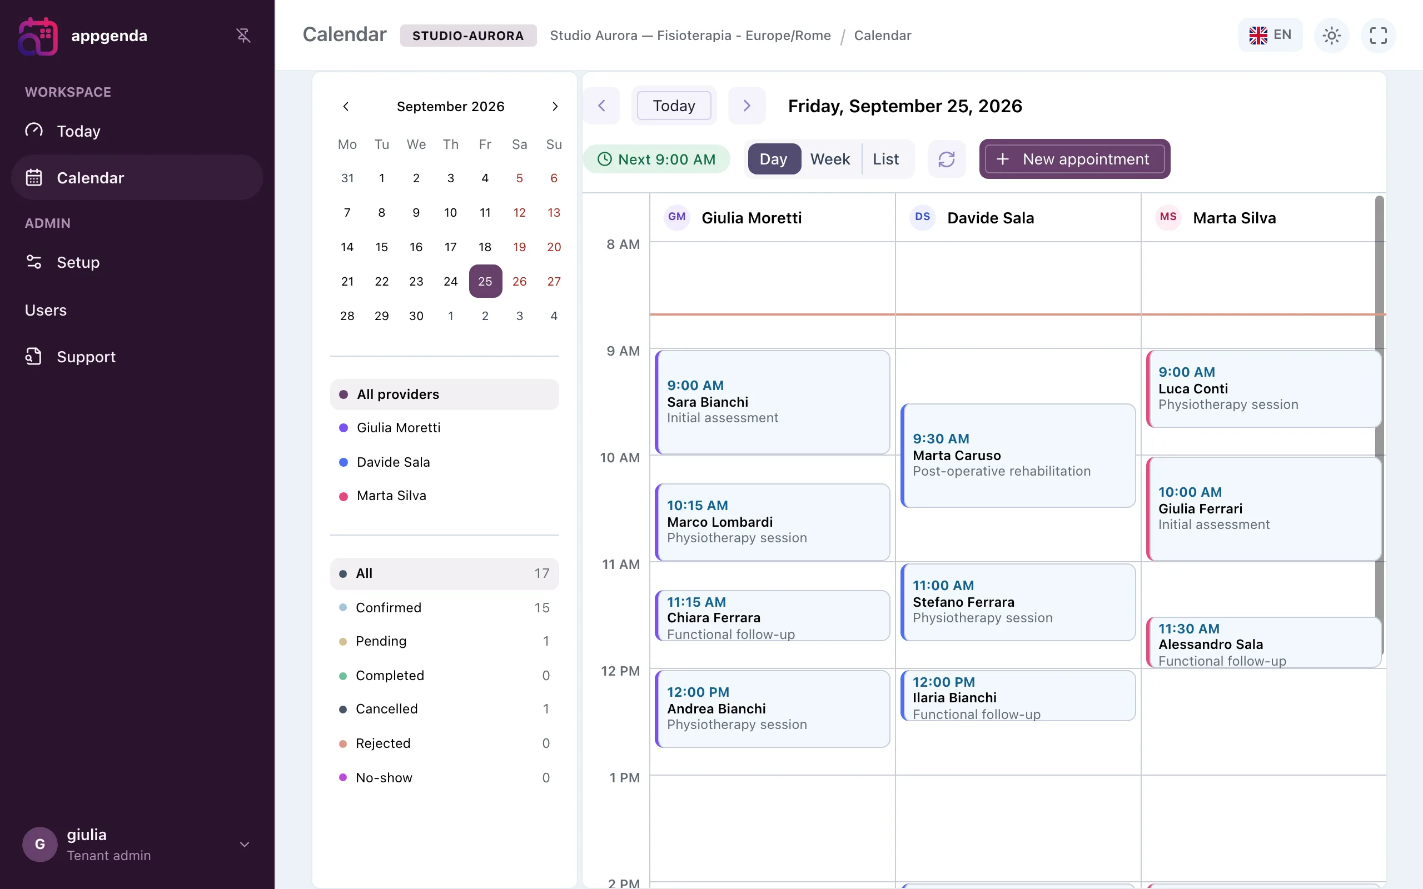Refresh the calendar with the sync icon
1423x889 pixels.
point(947,159)
